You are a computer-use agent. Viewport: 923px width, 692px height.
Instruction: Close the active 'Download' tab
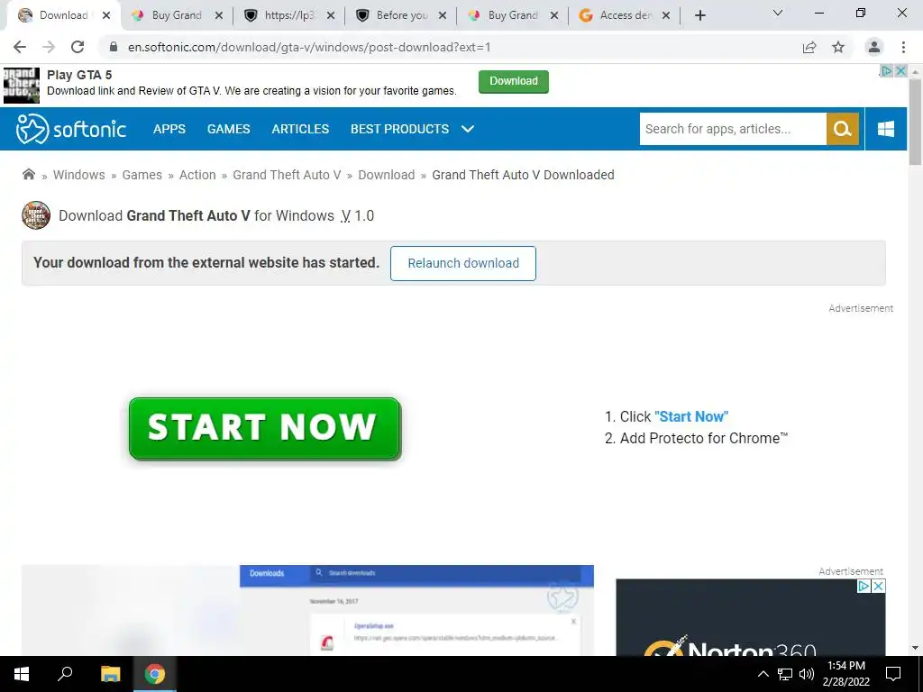click(106, 16)
